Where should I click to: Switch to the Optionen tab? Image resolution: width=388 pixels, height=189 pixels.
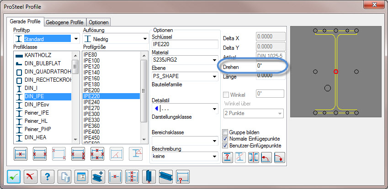(x=99, y=22)
